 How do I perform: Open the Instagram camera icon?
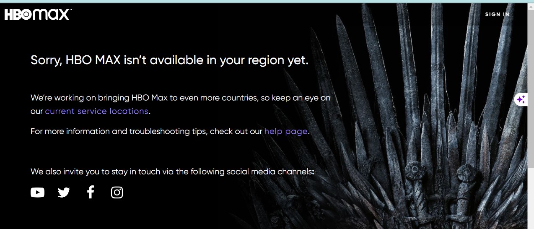[117, 193]
